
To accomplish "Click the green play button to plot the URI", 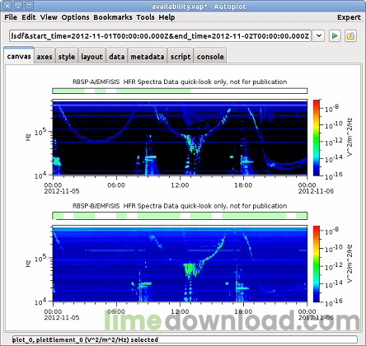I will point(335,36).
